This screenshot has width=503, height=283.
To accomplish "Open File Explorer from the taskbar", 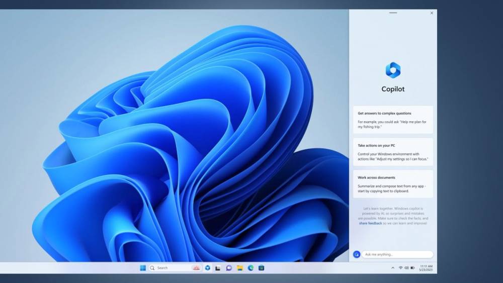I will tap(240, 268).
